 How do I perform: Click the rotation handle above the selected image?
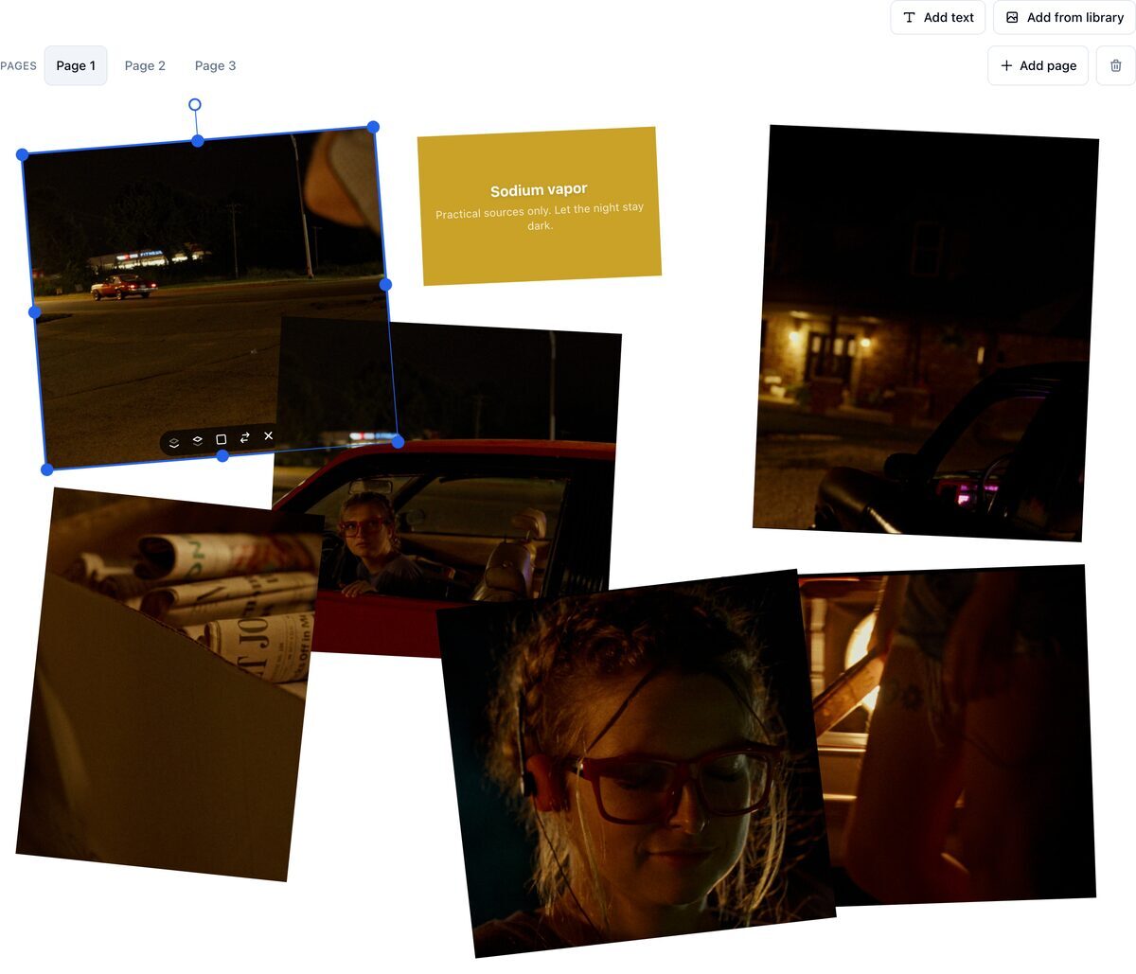point(194,104)
